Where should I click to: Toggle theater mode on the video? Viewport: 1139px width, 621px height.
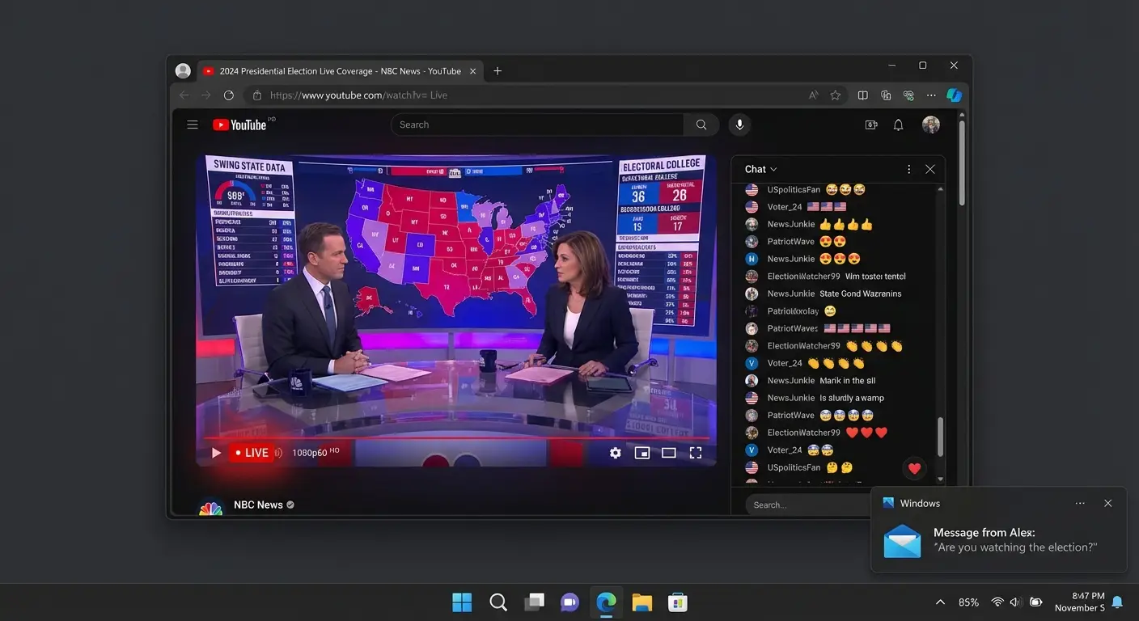tap(668, 453)
